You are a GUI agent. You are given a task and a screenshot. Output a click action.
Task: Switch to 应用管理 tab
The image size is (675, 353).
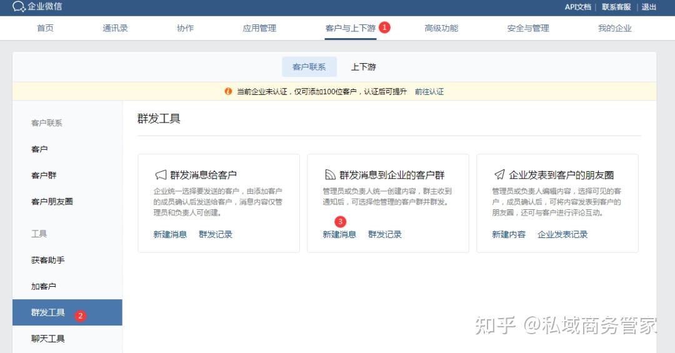(259, 28)
